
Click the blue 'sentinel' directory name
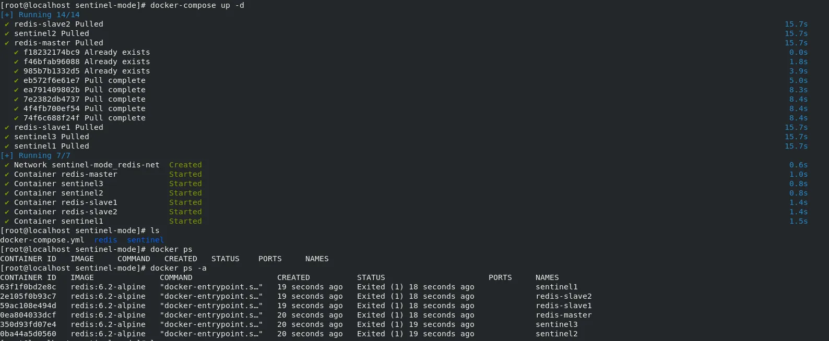145,240
